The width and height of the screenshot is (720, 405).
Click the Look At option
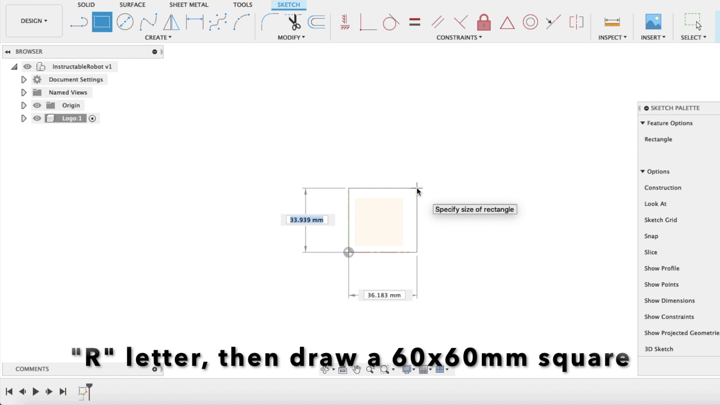point(655,204)
